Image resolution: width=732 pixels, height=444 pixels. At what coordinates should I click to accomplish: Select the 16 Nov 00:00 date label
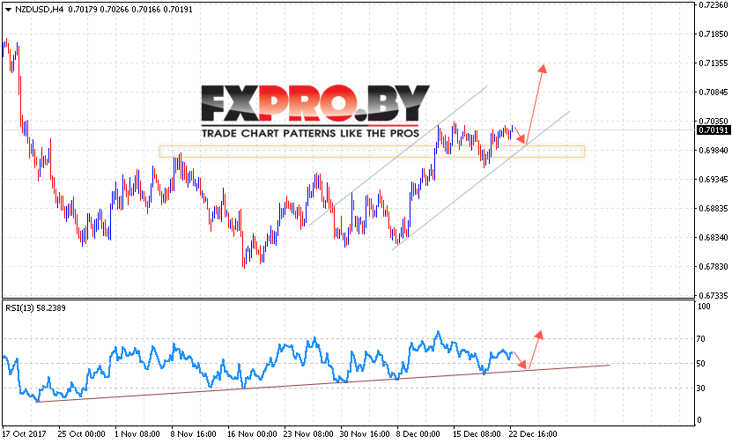(252, 434)
